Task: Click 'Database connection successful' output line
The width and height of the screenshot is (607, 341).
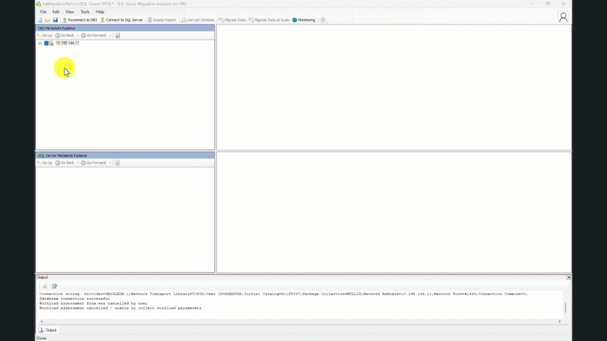Action: click(x=74, y=299)
